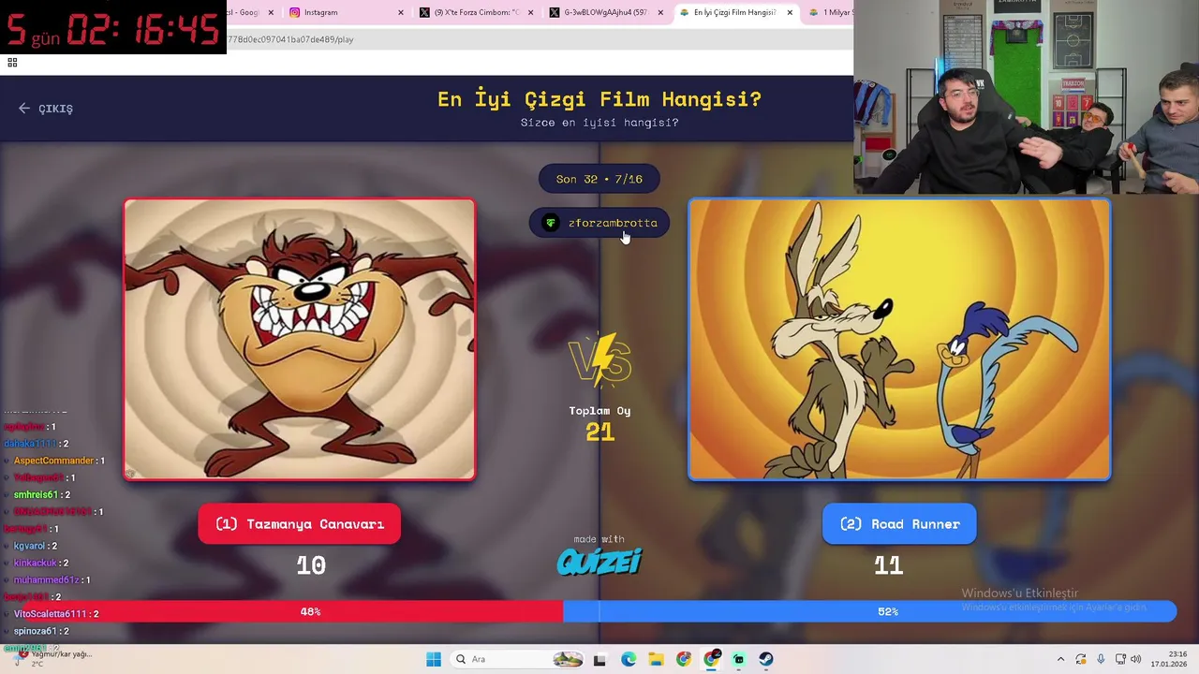
Task: Open the Windows Start menu
Action: click(x=434, y=659)
